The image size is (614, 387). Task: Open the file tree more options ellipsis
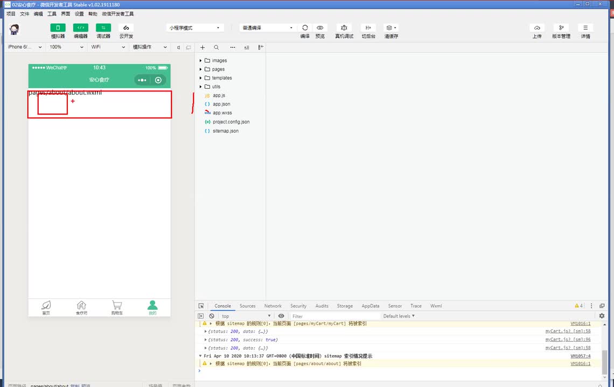pos(233,47)
